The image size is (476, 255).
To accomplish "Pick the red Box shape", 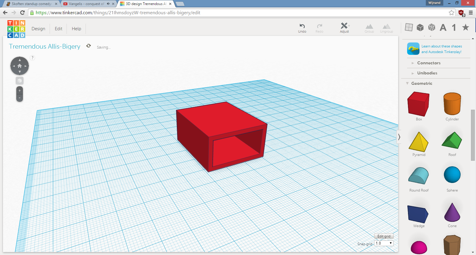I will point(418,104).
